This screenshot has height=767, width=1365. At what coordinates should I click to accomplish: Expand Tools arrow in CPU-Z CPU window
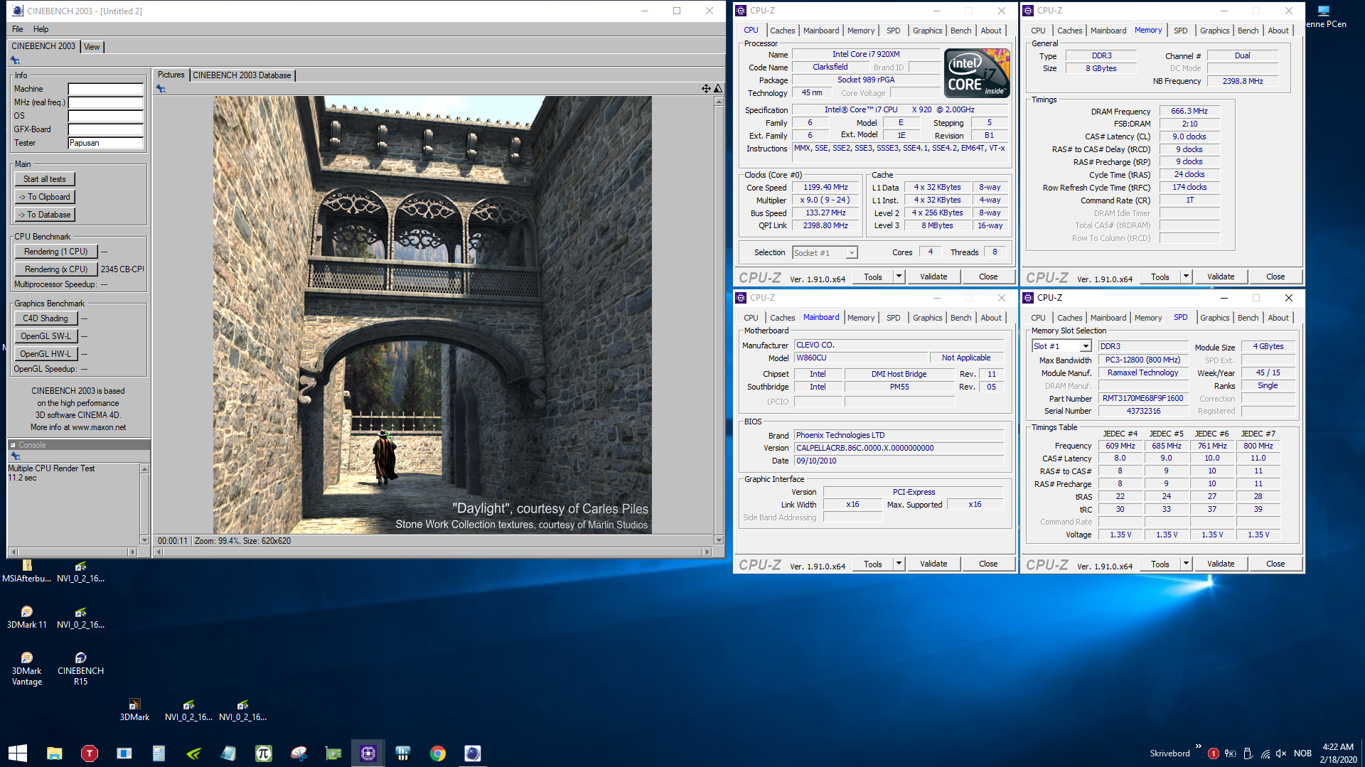tap(899, 277)
